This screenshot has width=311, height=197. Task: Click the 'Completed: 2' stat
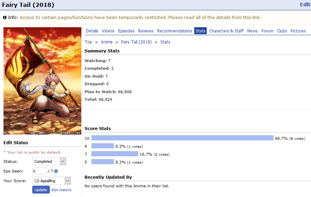click(99, 68)
